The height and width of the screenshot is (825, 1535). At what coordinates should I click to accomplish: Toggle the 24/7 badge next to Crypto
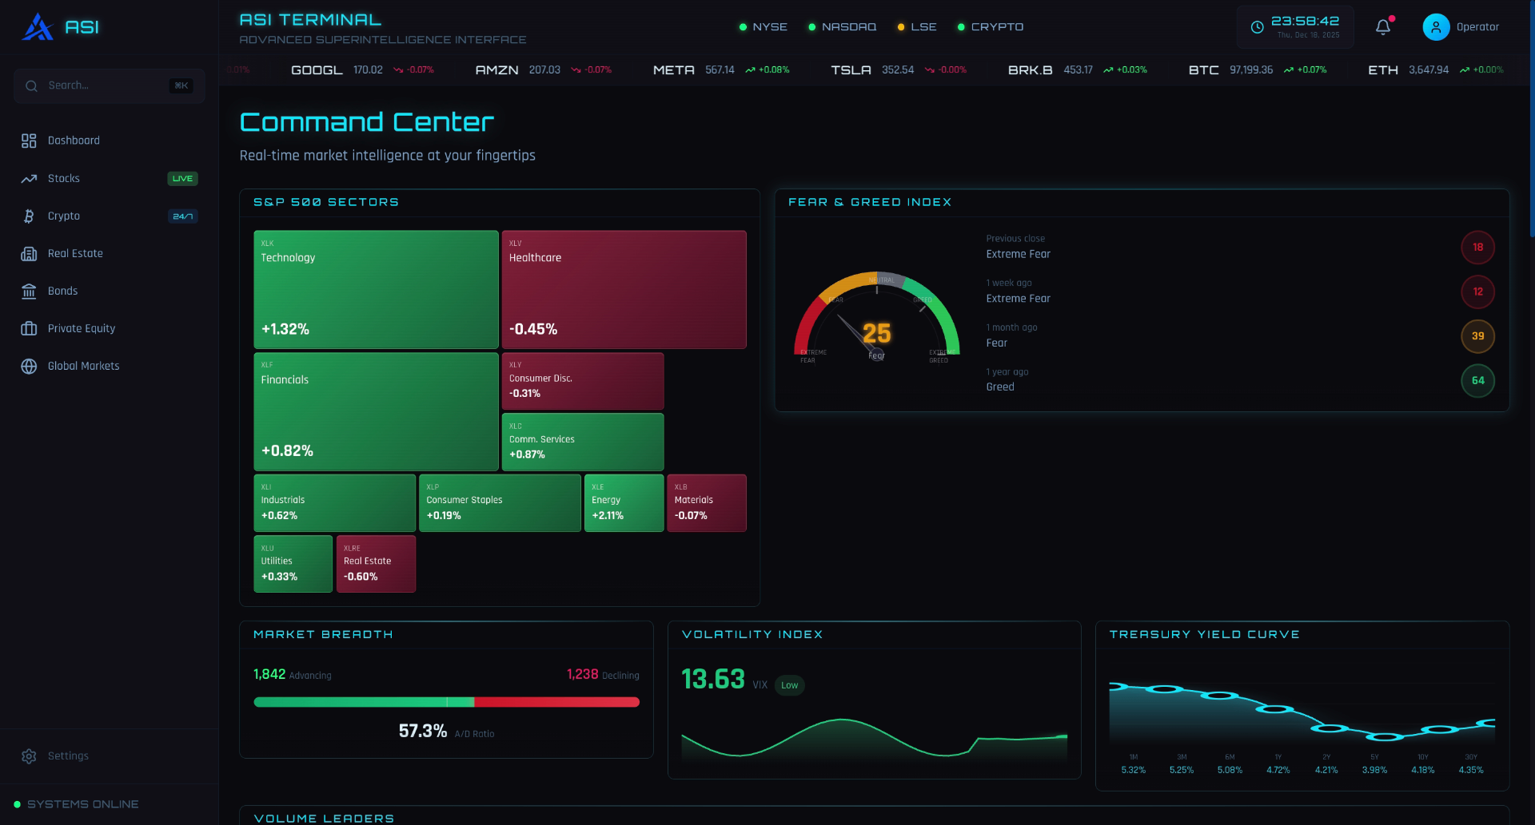[183, 216]
